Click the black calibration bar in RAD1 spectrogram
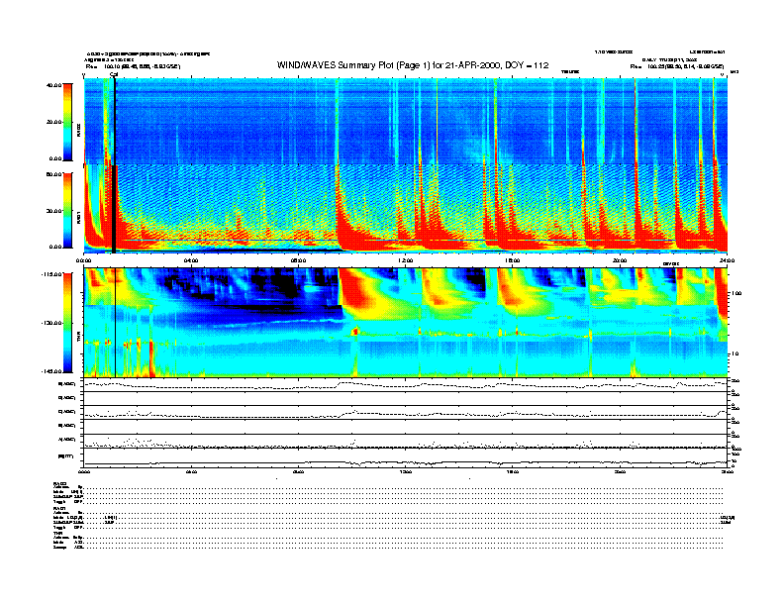The height and width of the screenshot is (606, 784). click(x=114, y=209)
